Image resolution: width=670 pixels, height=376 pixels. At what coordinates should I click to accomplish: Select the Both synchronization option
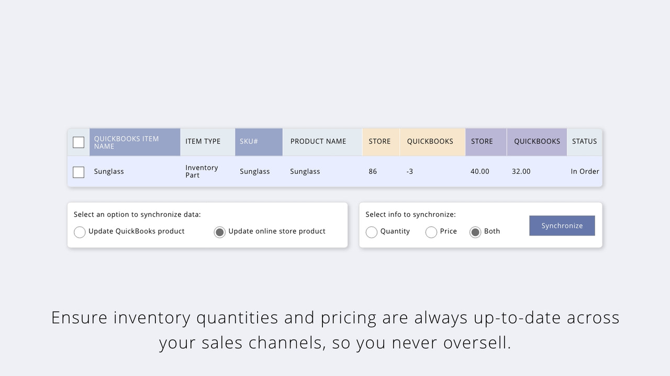click(x=475, y=232)
